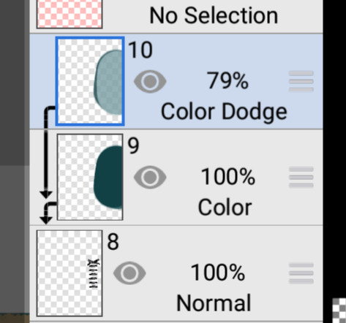Click the 79% opacity value
Image resolution: width=346 pixels, height=323 pixels.
click(x=227, y=81)
